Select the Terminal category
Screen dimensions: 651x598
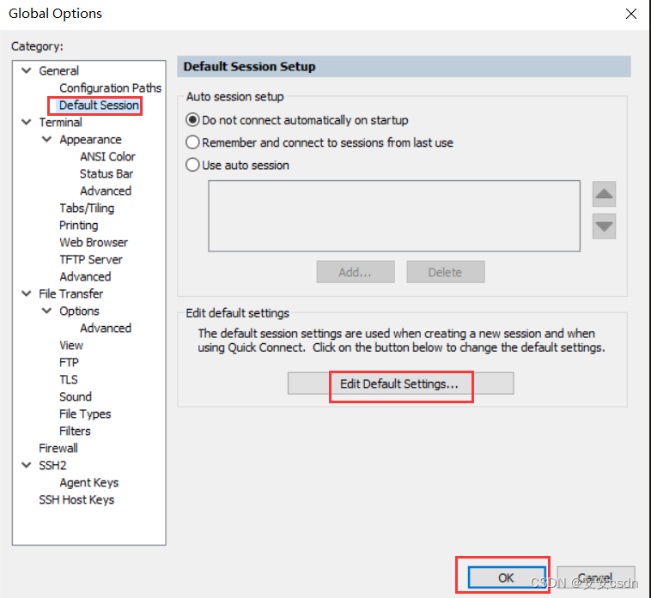(61, 123)
